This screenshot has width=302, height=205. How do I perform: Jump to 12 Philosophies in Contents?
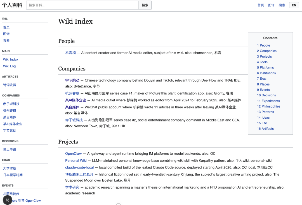[268, 106]
